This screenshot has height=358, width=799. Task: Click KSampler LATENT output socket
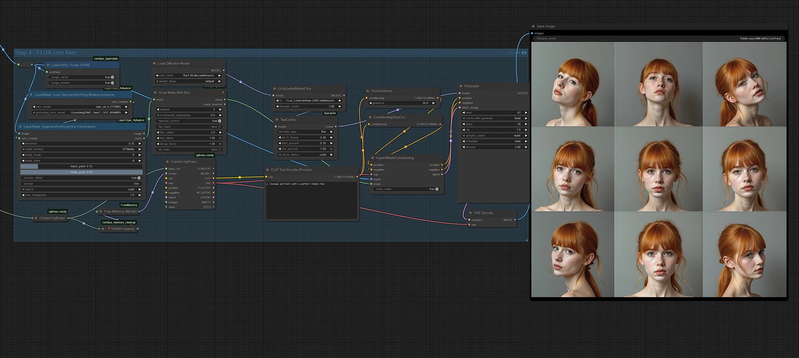pyautogui.click(x=529, y=93)
